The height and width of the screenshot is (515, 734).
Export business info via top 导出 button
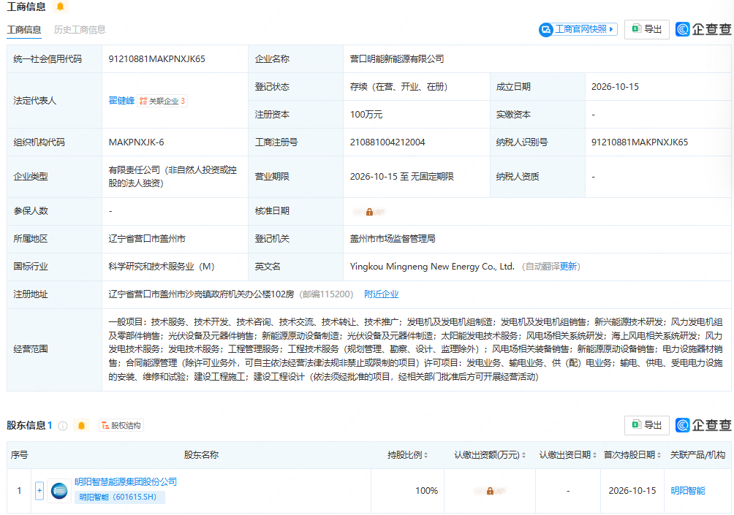pos(646,29)
